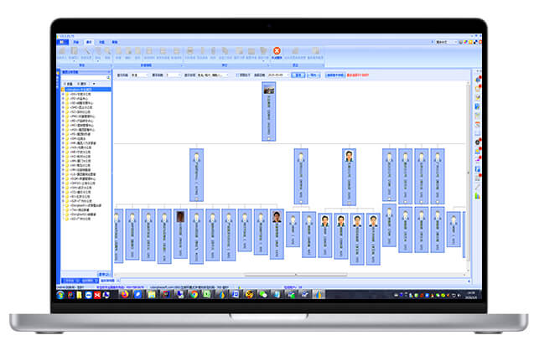This screenshot has height=346, width=539.
Task: Select the highlighted root item in department tree
Action: [x=83, y=89]
